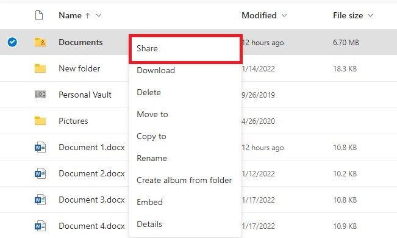Screen dimensions: 397x238
Task: Click the Modified column header
Action: [259, 15]
